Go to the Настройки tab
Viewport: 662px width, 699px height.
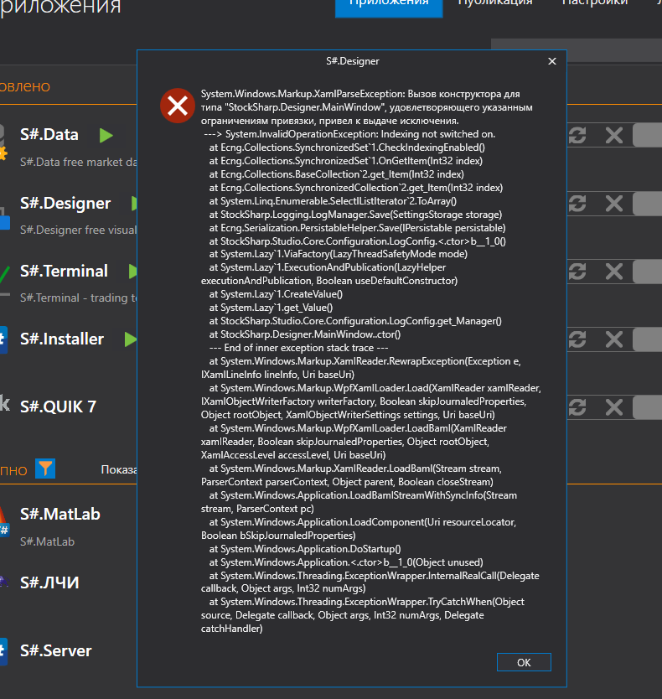point(595,3)
